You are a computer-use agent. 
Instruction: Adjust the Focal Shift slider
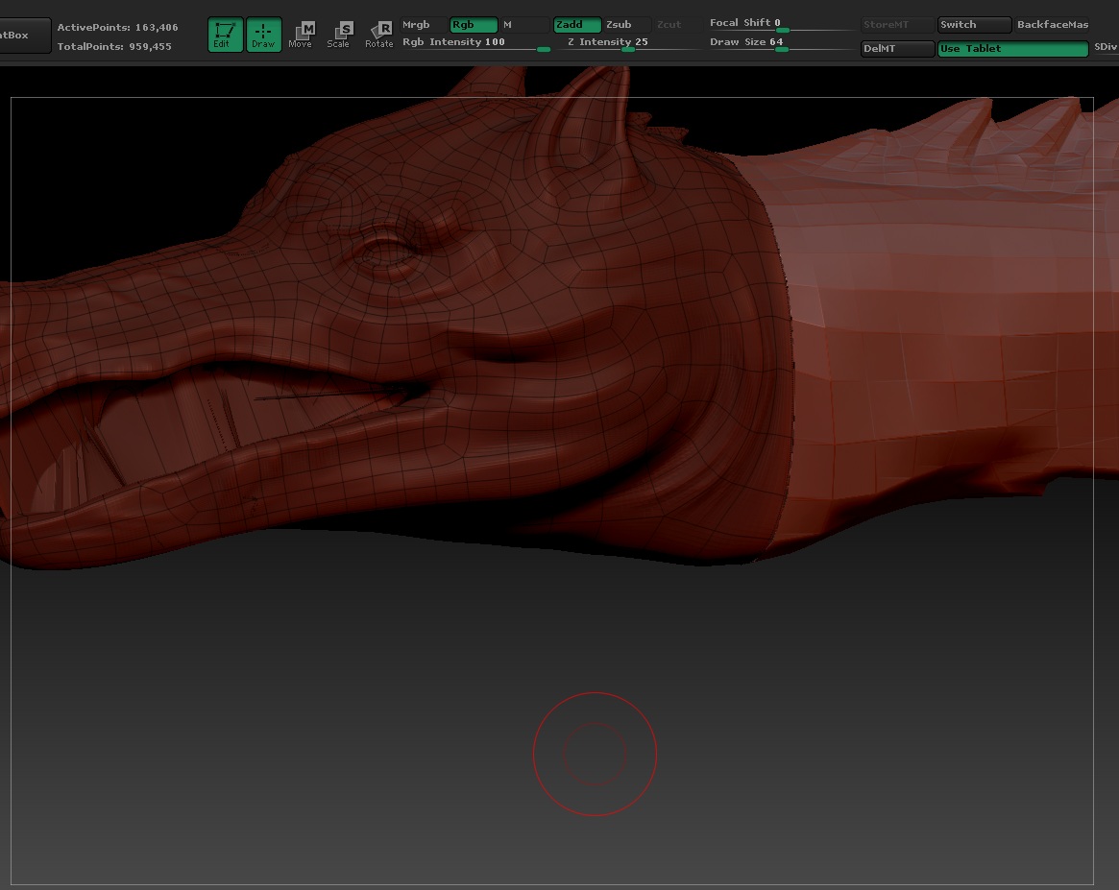[x=781, y=24]
